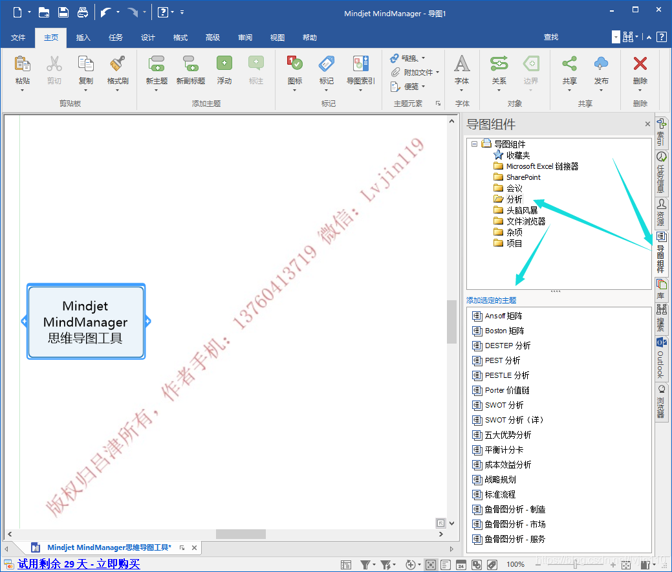
Task: Switch to the Insert (插入) tab
Action: (x=83, y=38)
